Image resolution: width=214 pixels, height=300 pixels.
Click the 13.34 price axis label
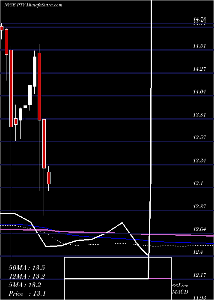[199, 161]
